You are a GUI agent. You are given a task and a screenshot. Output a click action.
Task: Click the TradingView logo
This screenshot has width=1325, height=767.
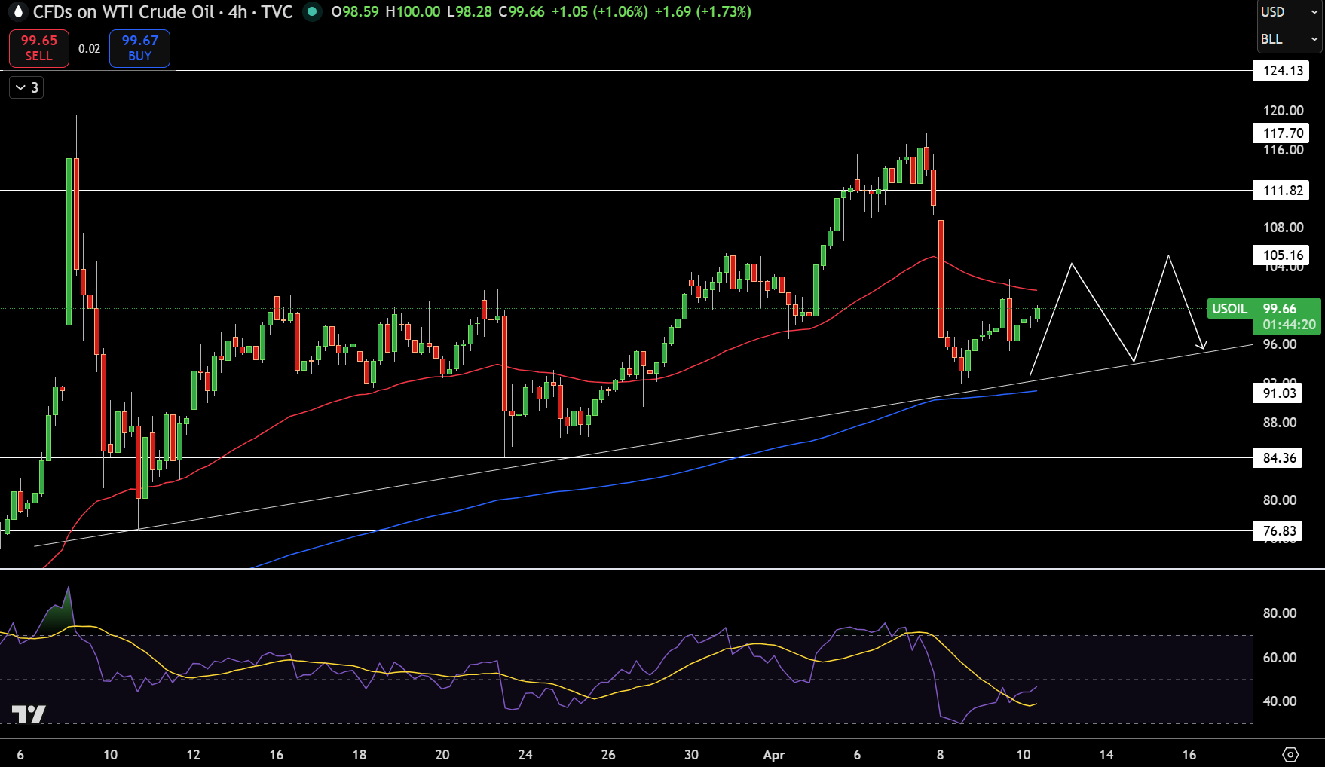pyautogui.click(x=29, y=714)
